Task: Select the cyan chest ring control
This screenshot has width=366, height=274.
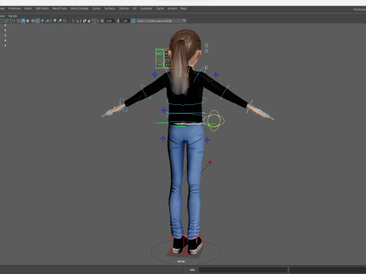Action: [186, 101]
